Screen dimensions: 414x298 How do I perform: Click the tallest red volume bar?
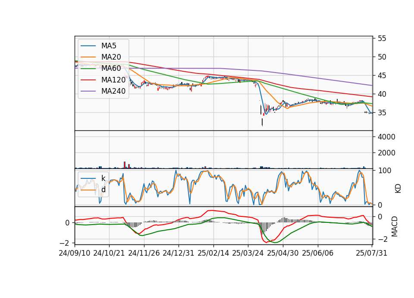coord(125,165)
